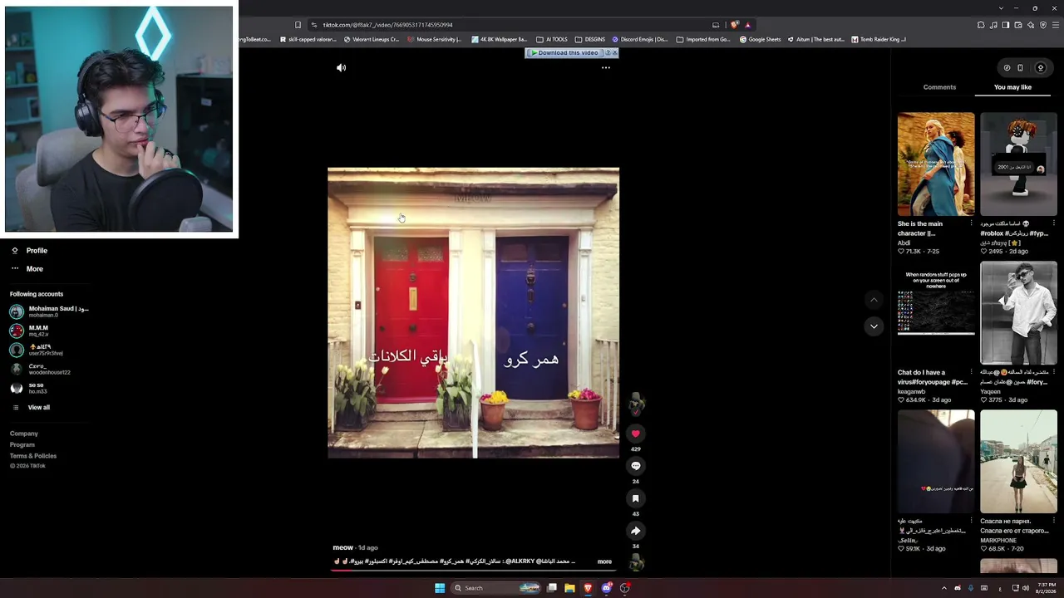Open Profile in the TikTok sidebar

[x=29, y=251]
